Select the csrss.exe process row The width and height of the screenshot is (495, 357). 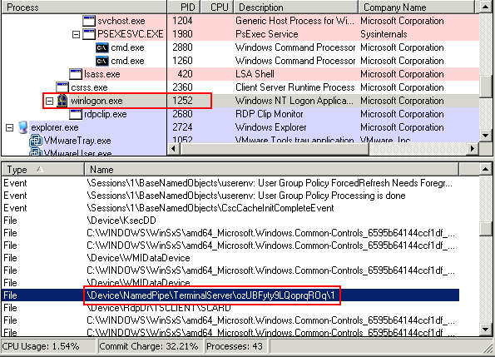(240, 87)
